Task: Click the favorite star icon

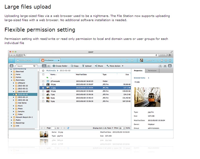Action: pos(43,71)
